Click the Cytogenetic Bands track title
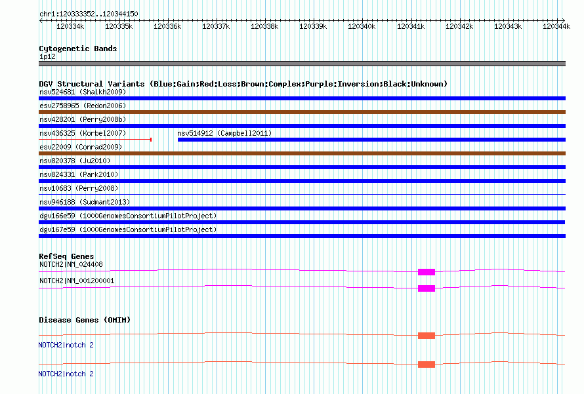 (x=78, y=49)
